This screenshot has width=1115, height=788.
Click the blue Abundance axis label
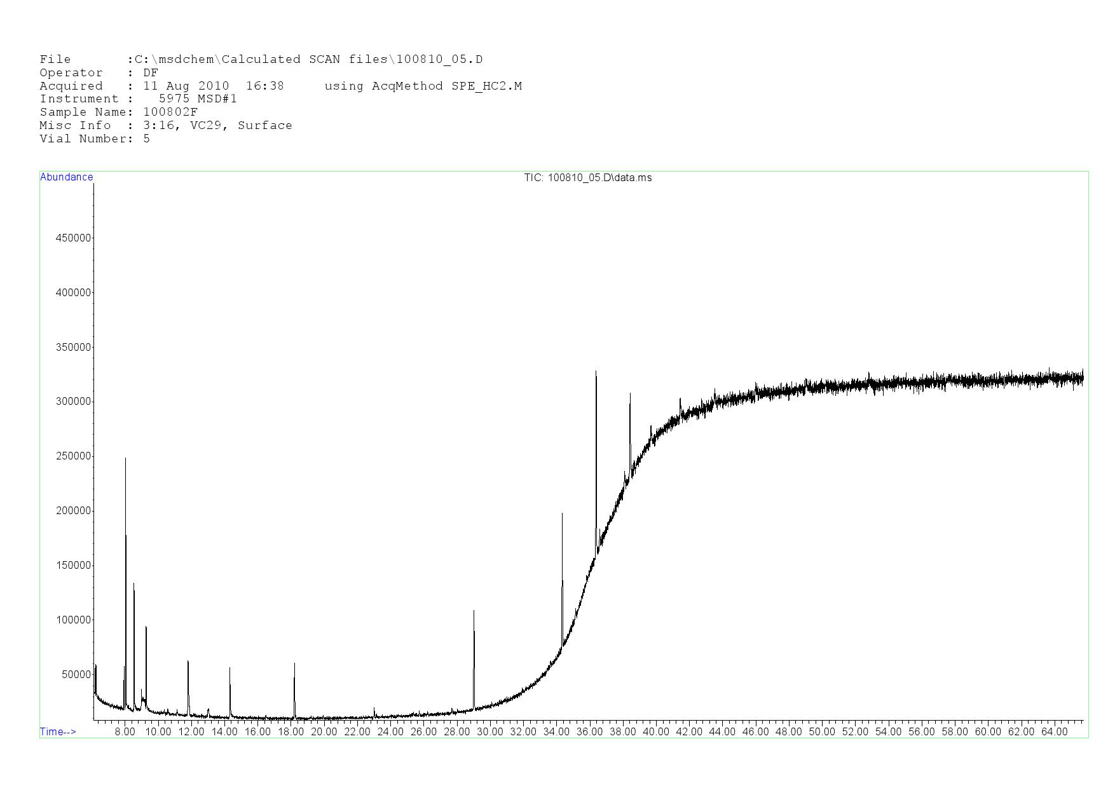[x=66, y=177]
